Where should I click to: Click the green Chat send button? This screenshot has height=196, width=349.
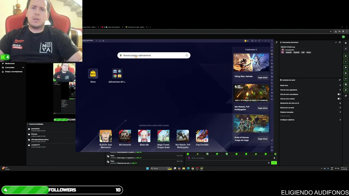tap(274, 163)
